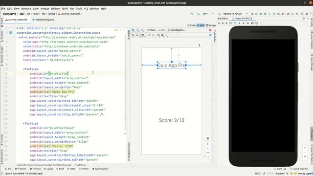Click the Pack icon in the design toolbar
The width and height of the screenshot is (313, 176).
[158, 35]
